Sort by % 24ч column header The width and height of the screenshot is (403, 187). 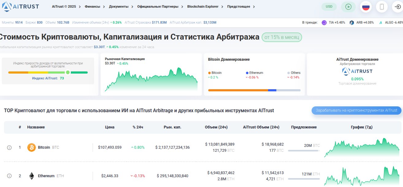coord(138,127)
